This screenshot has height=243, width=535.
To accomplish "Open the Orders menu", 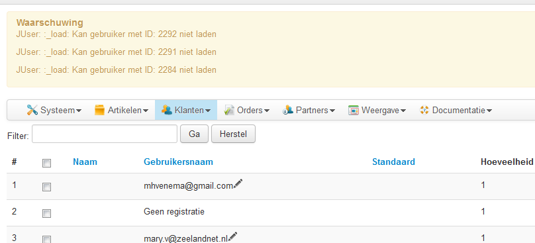I will pyautogui.click(x=246, y=110).
